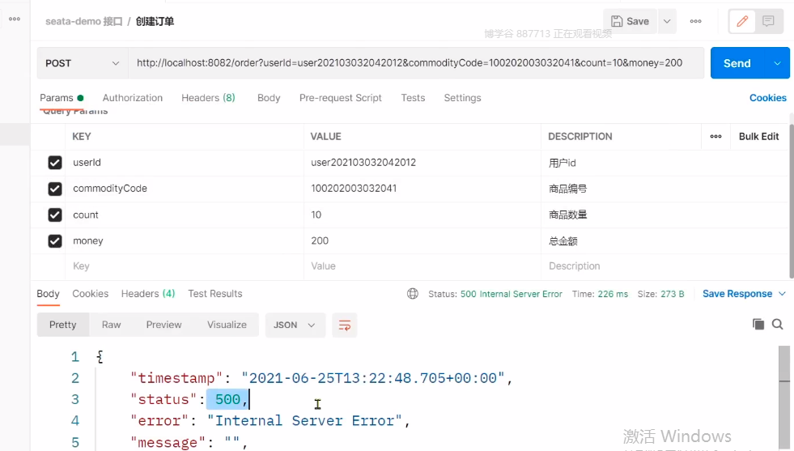The image size is (794, 451).
Task: Click the description 用户id
Action: point(563,164)
